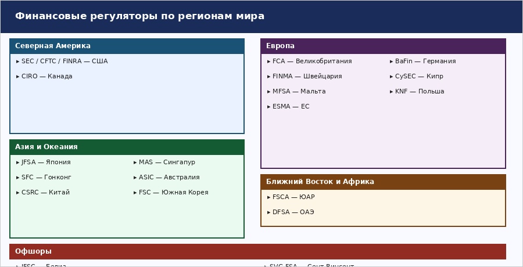This screenshot has height=267, width=523.
Task: Click the "CIRO — Канада" entry
Action: tap(44, 77)
